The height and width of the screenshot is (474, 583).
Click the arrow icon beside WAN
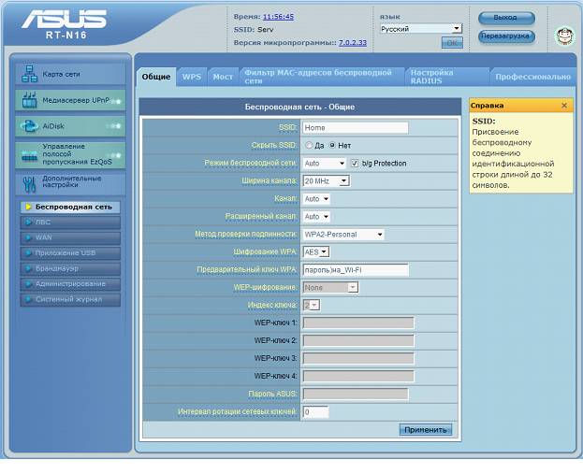pos(28,237)
